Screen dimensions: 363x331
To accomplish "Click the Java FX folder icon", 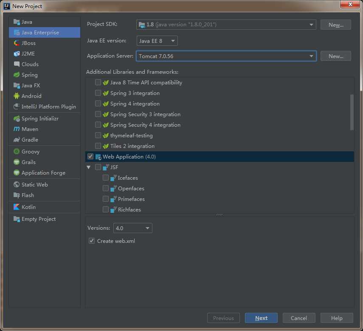I will 17,85.
